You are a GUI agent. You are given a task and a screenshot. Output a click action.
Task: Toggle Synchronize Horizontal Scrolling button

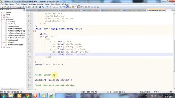[x=57, y=7]
